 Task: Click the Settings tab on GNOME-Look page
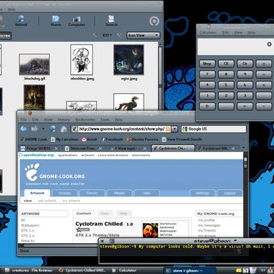click(x=203, y=193)
